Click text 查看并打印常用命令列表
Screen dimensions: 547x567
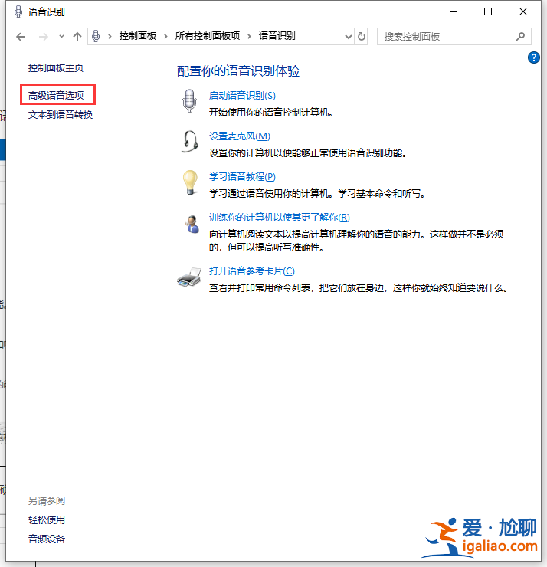260,288
